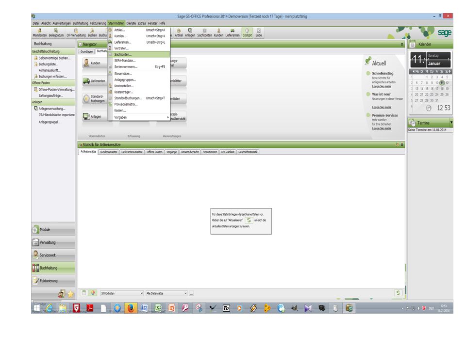Open the Geschäftsstatistik tab
The image size is (466, 349).
(248, 152)
